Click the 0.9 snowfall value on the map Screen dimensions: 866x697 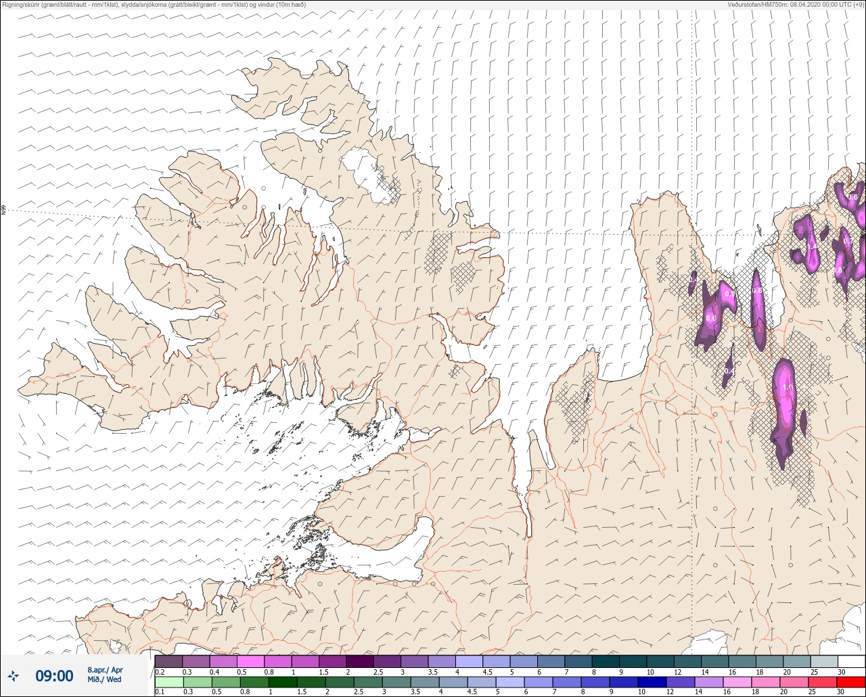point(729,294)
